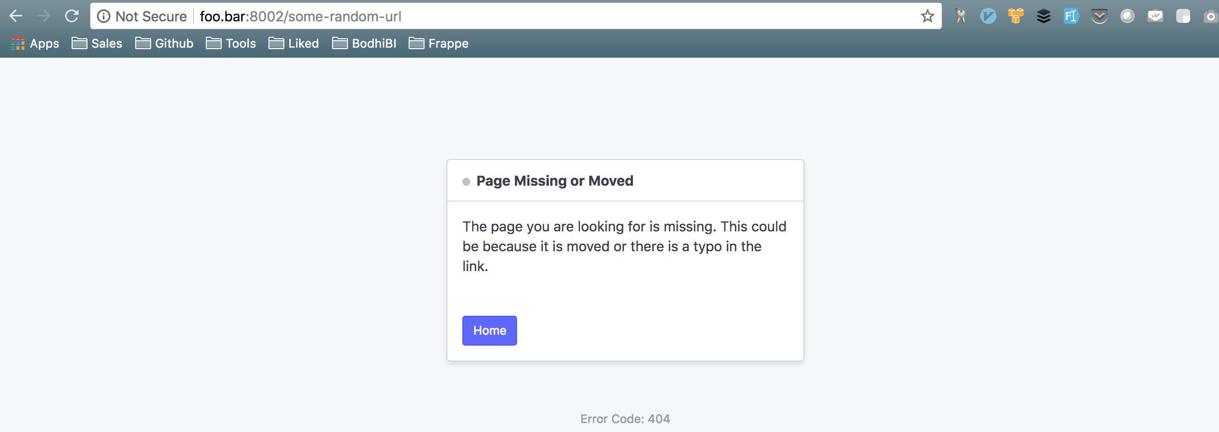Open the blue circular checkmark extension
Viewport: 1219px width, 432px height.
[x=988, y=16]
